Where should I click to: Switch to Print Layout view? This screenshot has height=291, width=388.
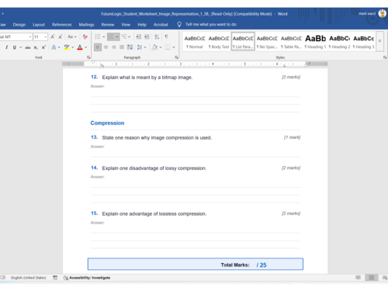(372, 278)
